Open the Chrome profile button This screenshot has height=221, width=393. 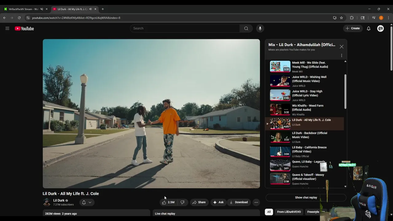click(x=381, y=18)
